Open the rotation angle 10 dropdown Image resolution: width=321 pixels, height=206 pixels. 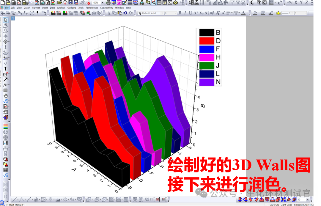(308, 199)
